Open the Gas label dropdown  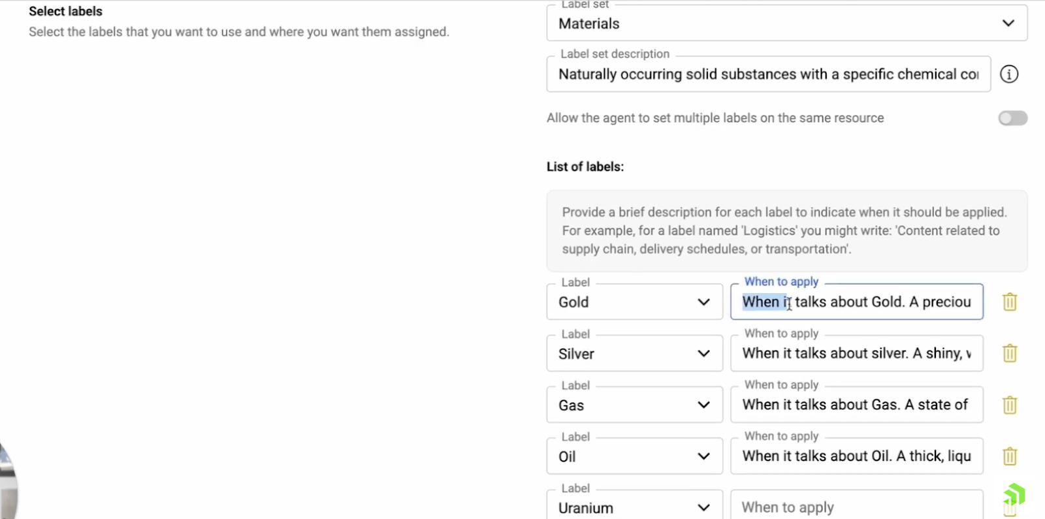pyautogui.click(x=704, y=405)
